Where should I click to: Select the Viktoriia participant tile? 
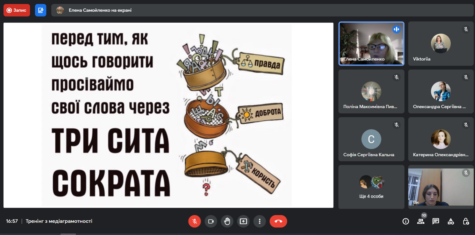[x=441, y=44]
